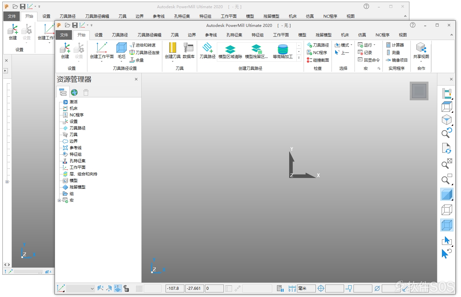Screen dimensions: 461x297
Task: Collapse the front window ribbon
Action: click(x=451, y=35)
